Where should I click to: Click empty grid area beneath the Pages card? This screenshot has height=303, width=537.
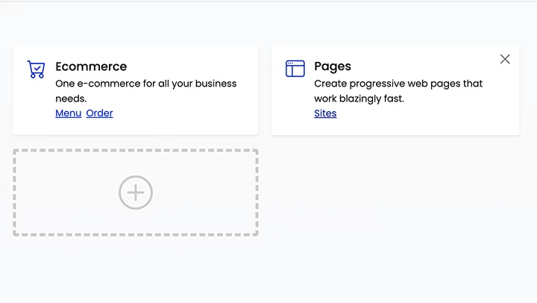tap(395, 193)
